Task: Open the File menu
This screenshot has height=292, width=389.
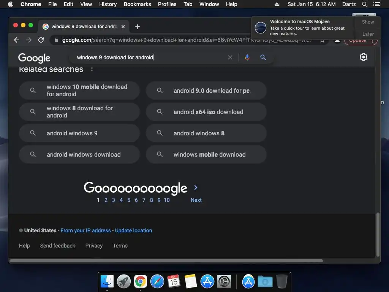Action: pyautogui.click(x=52, y=4)
